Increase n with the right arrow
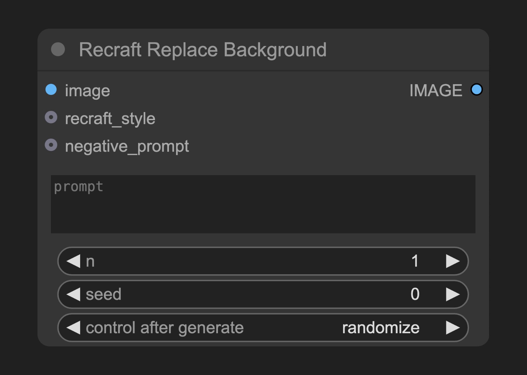This screenshot has width=527, height=375. point(453,261)
